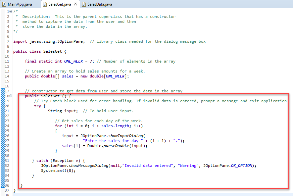Switch to the MainApp.java tab

tap(21, 5)
